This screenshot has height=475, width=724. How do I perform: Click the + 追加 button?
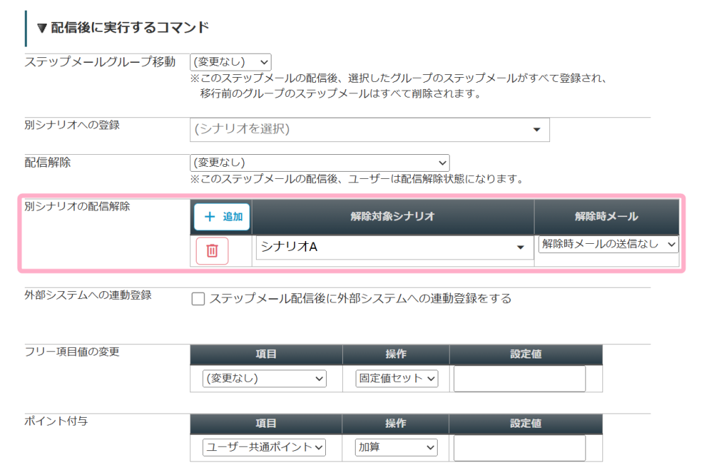coord(222,216)
